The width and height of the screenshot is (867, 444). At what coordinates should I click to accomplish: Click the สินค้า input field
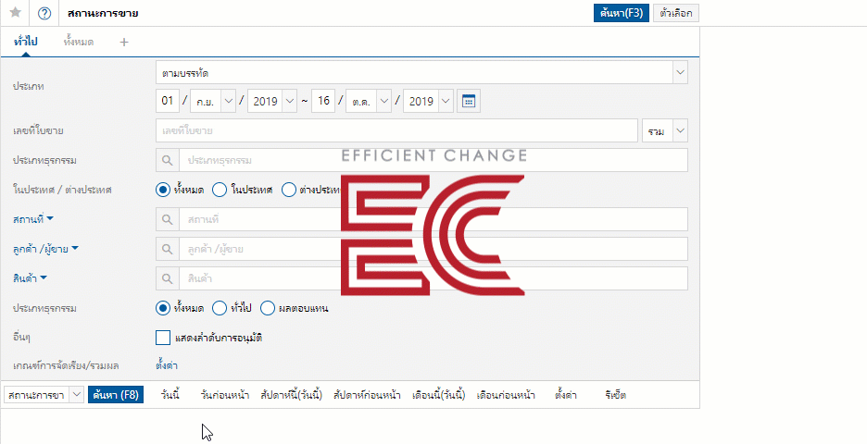433,278
